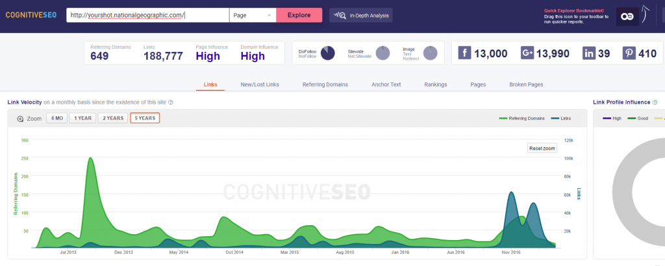This screenshot has height=266, width=665.
Task: Select the 5 YEARS zoom range
Action: [145, 118]
